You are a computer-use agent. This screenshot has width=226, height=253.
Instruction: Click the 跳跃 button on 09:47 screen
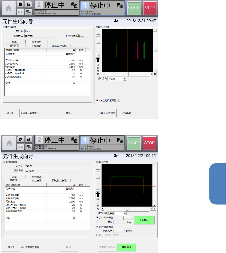coord(69,113)
